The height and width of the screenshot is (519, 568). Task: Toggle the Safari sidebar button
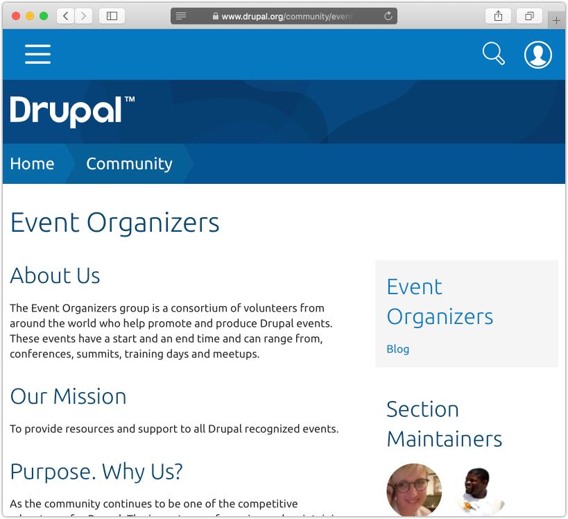click(x=112, y=16)
